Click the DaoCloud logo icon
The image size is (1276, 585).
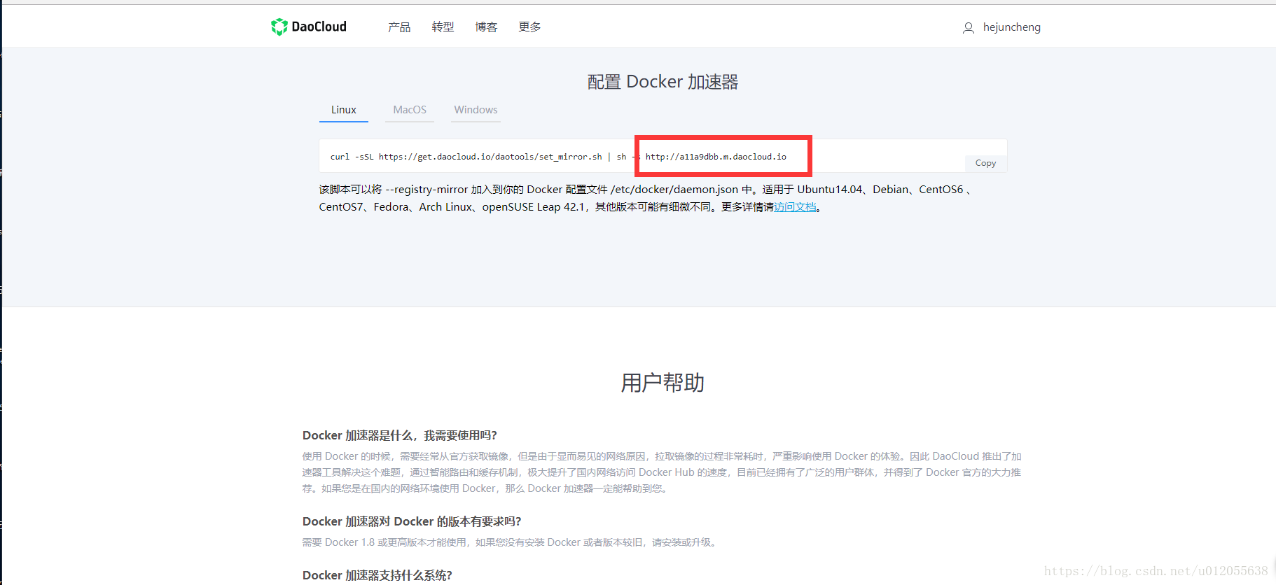279,27
